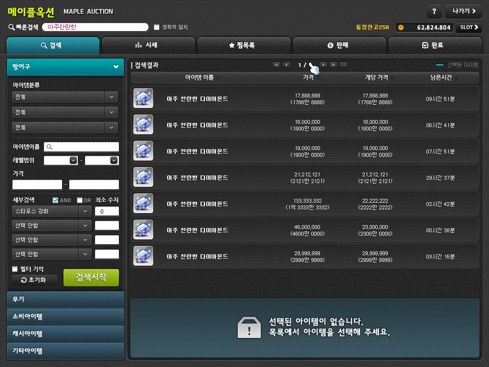This screenshot has height=367, width=489.
Task: Click the quick search magnifier icon
Action: 11,27
